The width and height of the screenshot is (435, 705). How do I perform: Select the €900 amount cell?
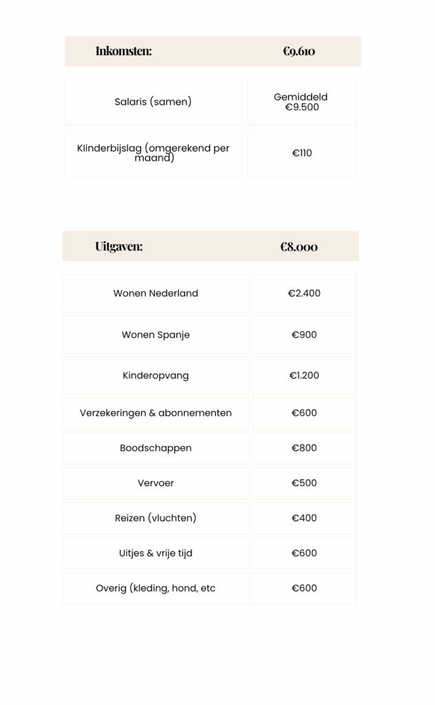coord(304,335)
